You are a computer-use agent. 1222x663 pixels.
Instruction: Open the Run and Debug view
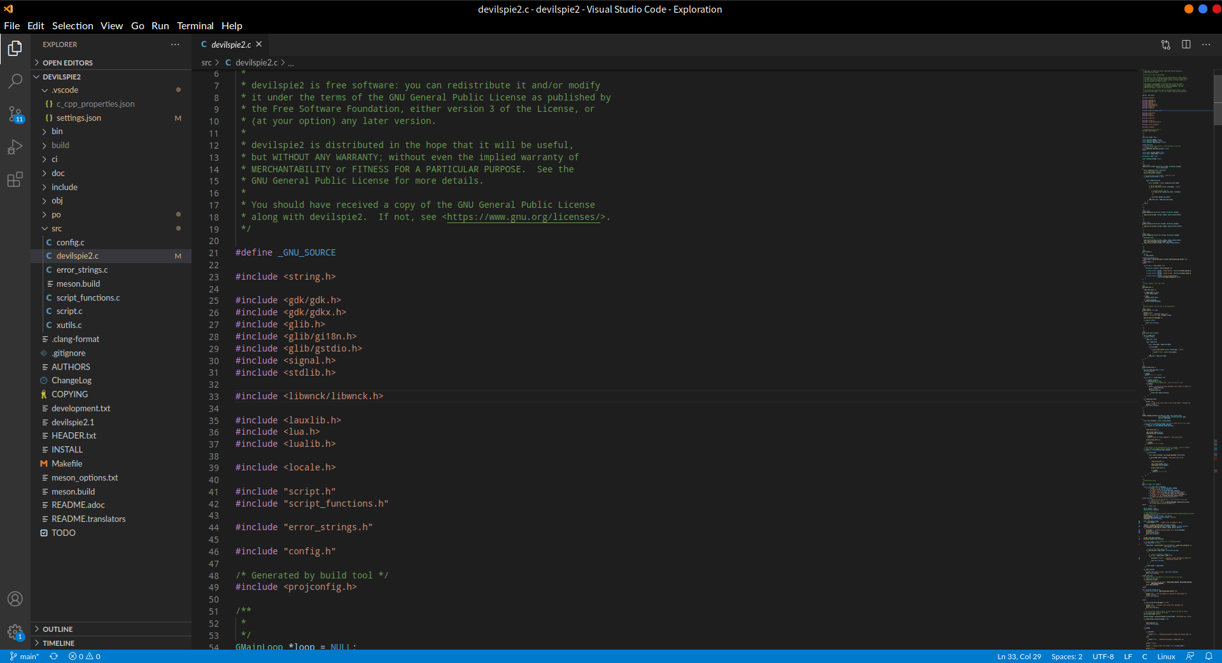pyautogui.click(x=15, y=147)
